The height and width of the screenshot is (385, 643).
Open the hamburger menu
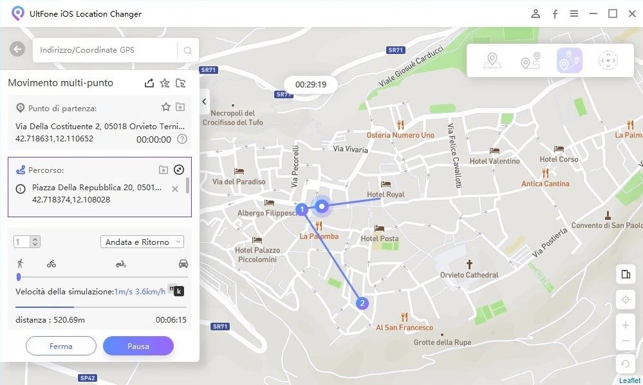click(574, 13)
